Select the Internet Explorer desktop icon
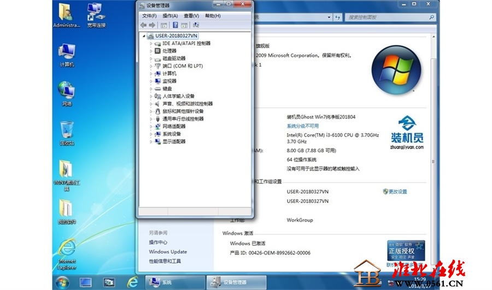 click(x=67, y=248)
